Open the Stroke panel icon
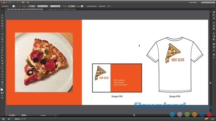 tap(214, 33)
